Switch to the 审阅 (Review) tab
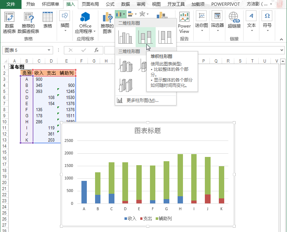Image resolution: width=287 pixels, height=232 pixels. pos(141,4)
